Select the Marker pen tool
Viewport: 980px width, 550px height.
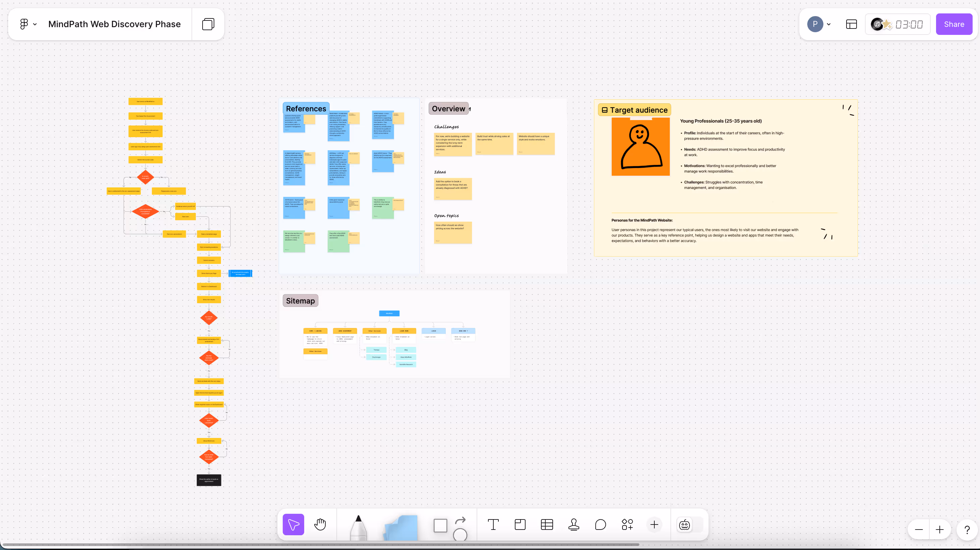pyautogui.click(x=358, y=527)
